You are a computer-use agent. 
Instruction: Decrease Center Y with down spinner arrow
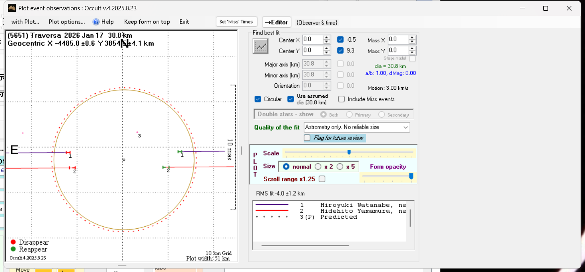(x=327, y=53)
